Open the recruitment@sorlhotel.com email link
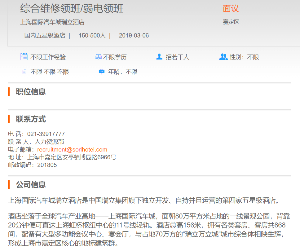 click(x=72, y=150)
